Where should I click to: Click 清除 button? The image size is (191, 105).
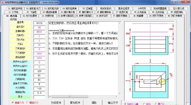click(x=94, y=103)
